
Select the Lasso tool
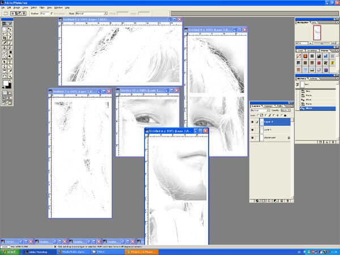[5, 33]
